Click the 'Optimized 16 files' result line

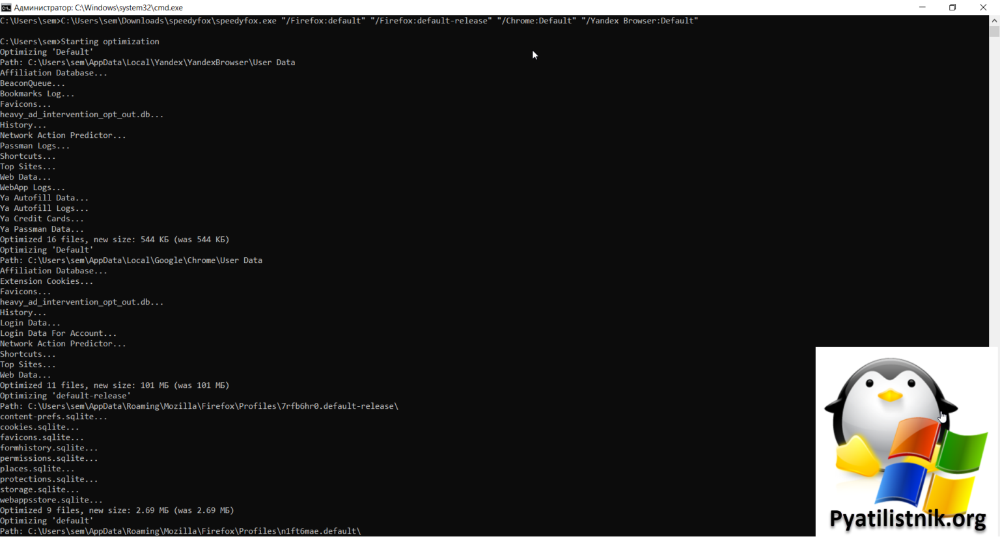tap(115, 240)
